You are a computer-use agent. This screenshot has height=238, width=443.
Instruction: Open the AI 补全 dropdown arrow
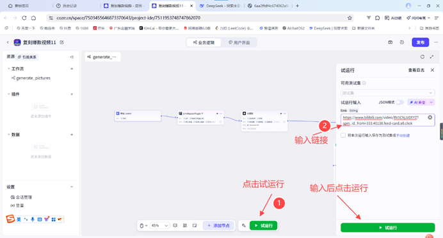[x=431, y=102]
